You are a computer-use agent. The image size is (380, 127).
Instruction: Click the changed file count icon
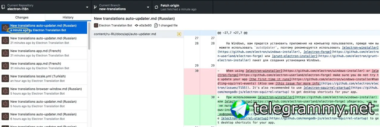pos(156,26)
